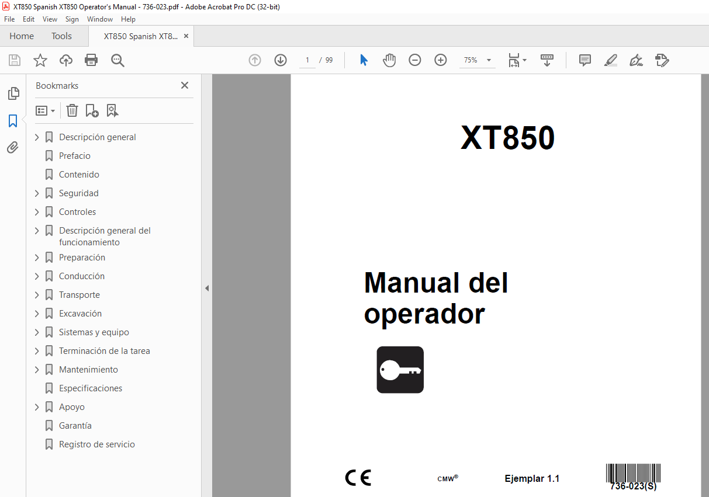Screen dimensions: 709x497
Task: Expand the Excavación bookmark
Action: pos(37,314)
